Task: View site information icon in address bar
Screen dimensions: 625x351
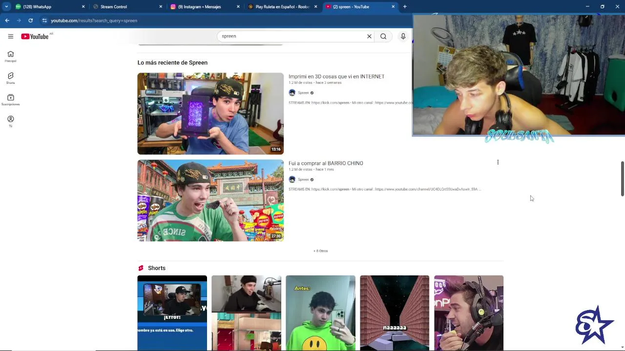Action: (x=44, y=20)
